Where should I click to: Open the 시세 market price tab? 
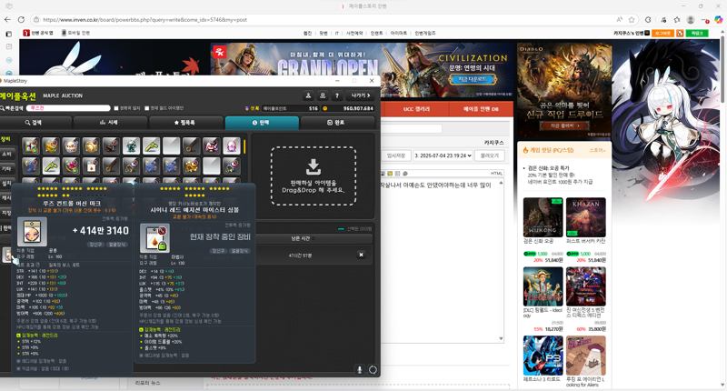109,123
